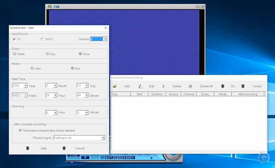Click the Add button in Schedule Item dialog
This screenshot has width=275, height=168.
[43, 148]
